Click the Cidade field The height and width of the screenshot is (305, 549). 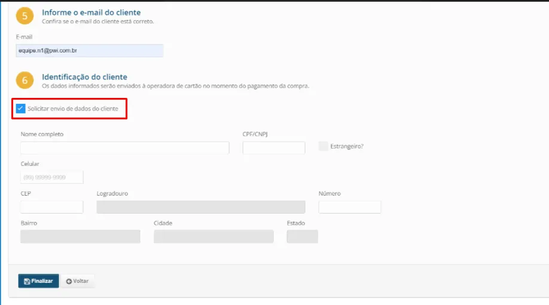213,236
